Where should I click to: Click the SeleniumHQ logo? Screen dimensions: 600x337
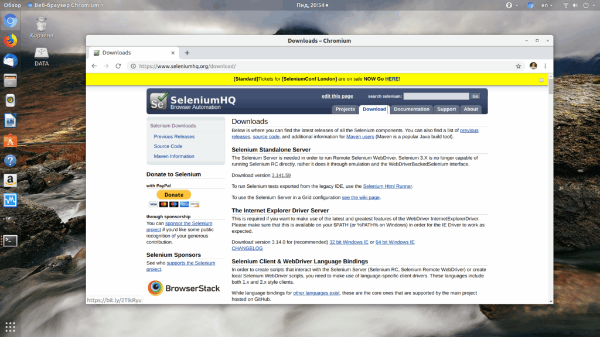tap(192, 101)
